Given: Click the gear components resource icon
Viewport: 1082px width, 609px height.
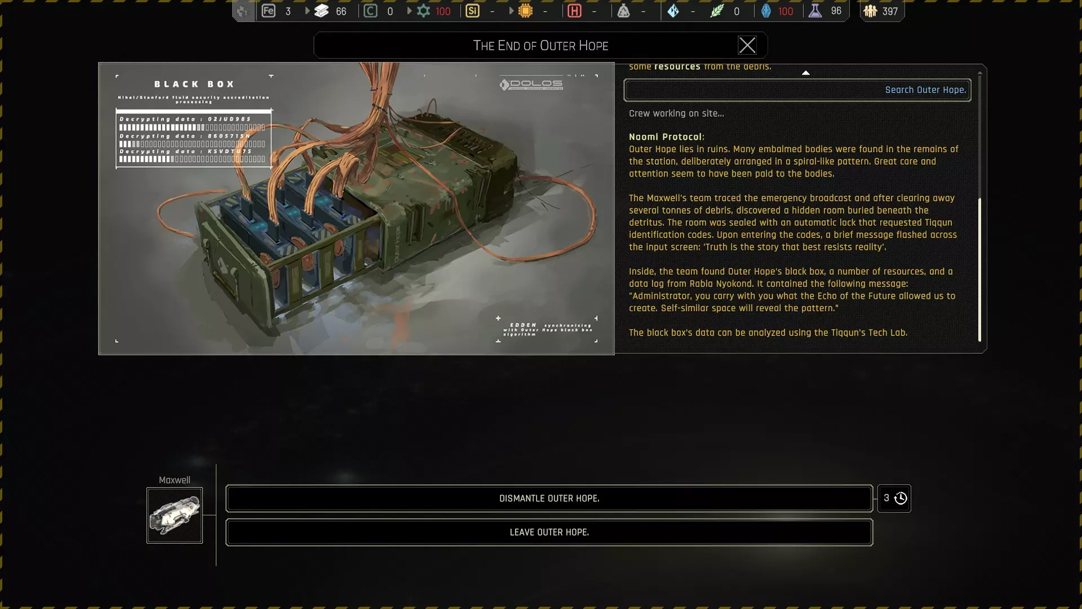Looking at the screenshot, I should coord(423,11).
